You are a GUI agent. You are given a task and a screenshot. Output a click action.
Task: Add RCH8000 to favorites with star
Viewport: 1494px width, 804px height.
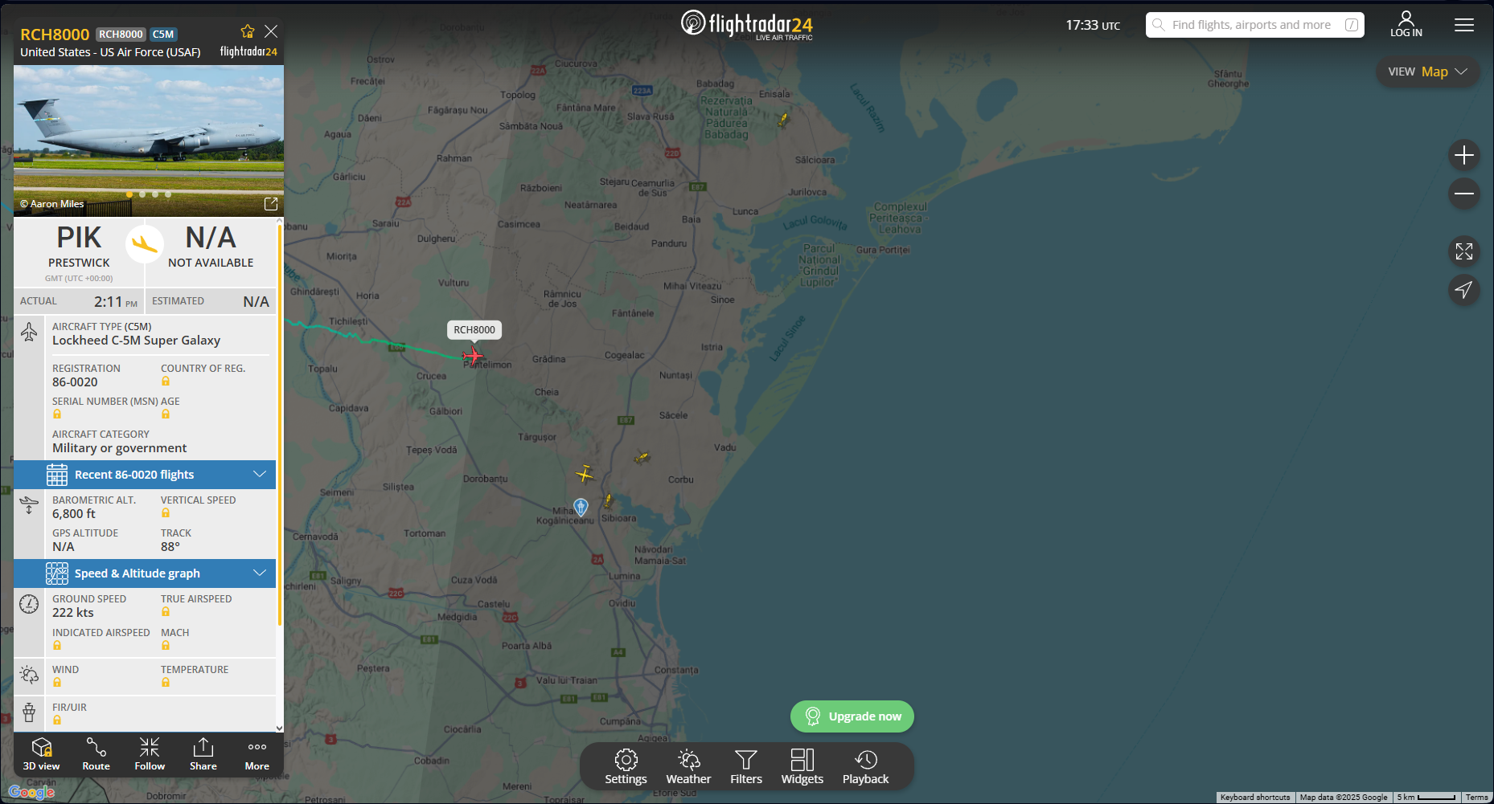tap(247, 31)
